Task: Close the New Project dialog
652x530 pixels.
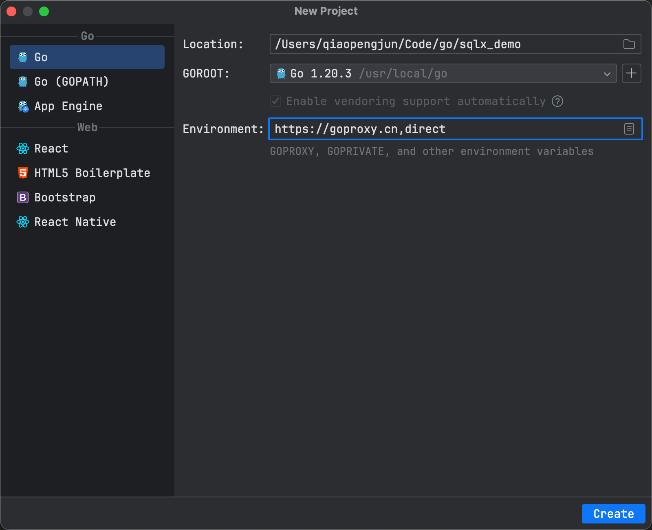Action: point(11,11)
